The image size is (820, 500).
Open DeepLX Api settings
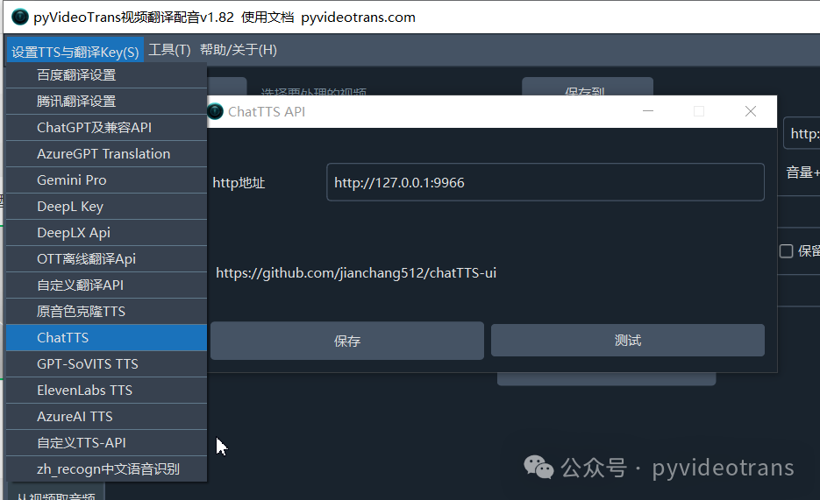[x=107, y=233]
